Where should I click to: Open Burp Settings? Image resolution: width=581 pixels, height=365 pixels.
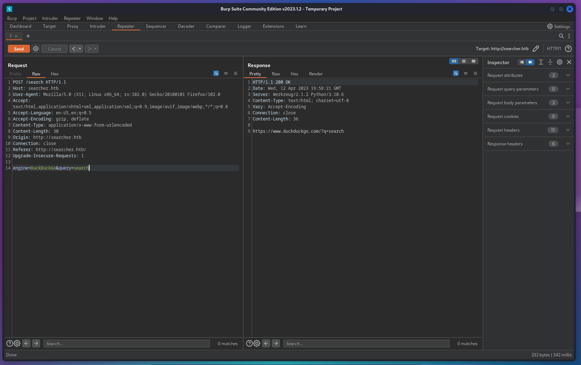click(558, 26)
